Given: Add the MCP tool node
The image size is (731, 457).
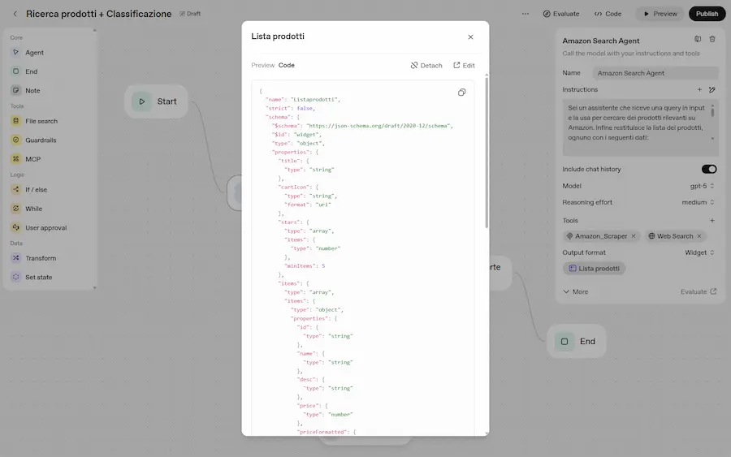Looking at the screenshot, I should (x=32, y=159).
